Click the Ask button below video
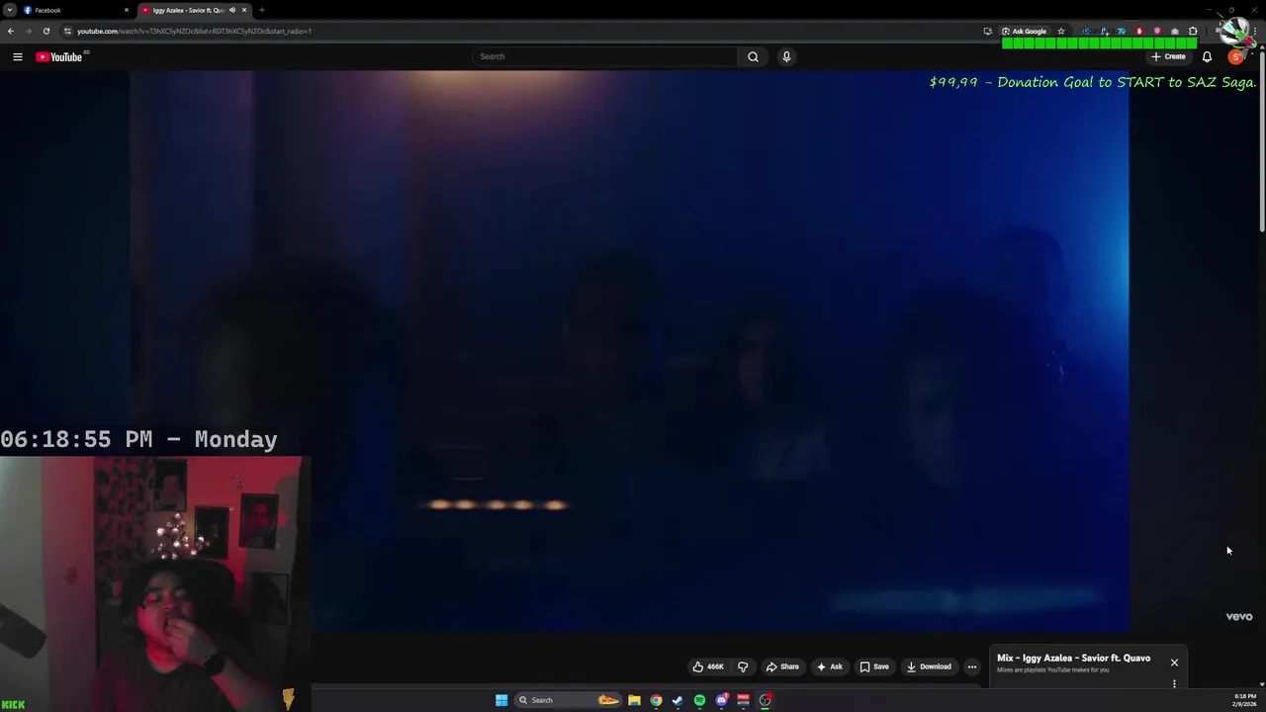 point(829,667)
